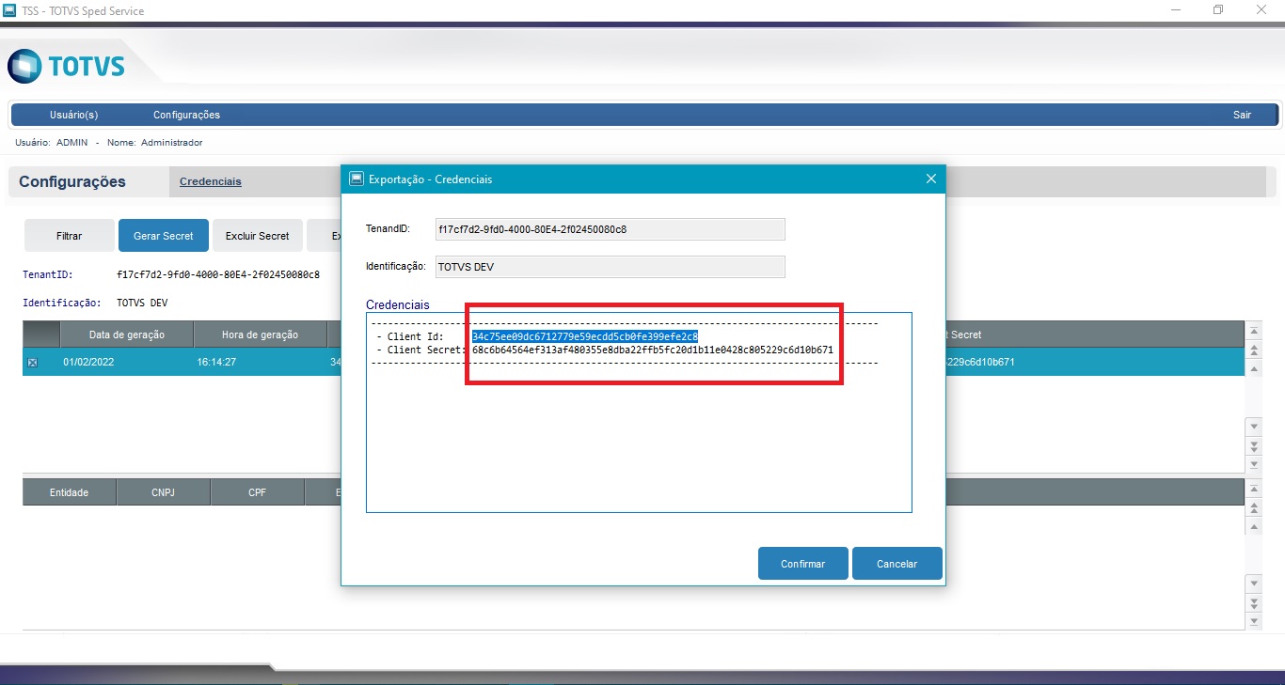Click the Credenciais label above the text box

point(398,305)
